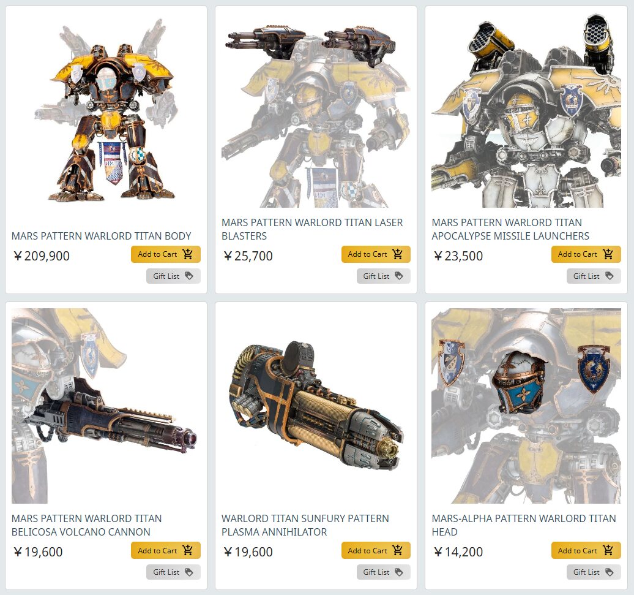Viewport: 634px width, 595px height.
Task: Click tag icon on Titan Body Gift List
Action: coord(189,276)
